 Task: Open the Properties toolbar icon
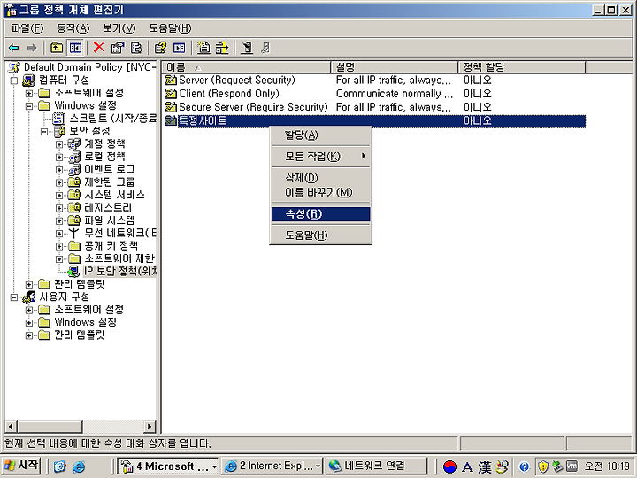(118, 48)
